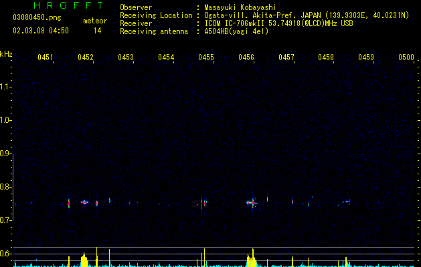Select the Ogata-vill. Akita-Pref. JAPAN location text
This screenshot has width=421, height=267.
tap(307, 15)
